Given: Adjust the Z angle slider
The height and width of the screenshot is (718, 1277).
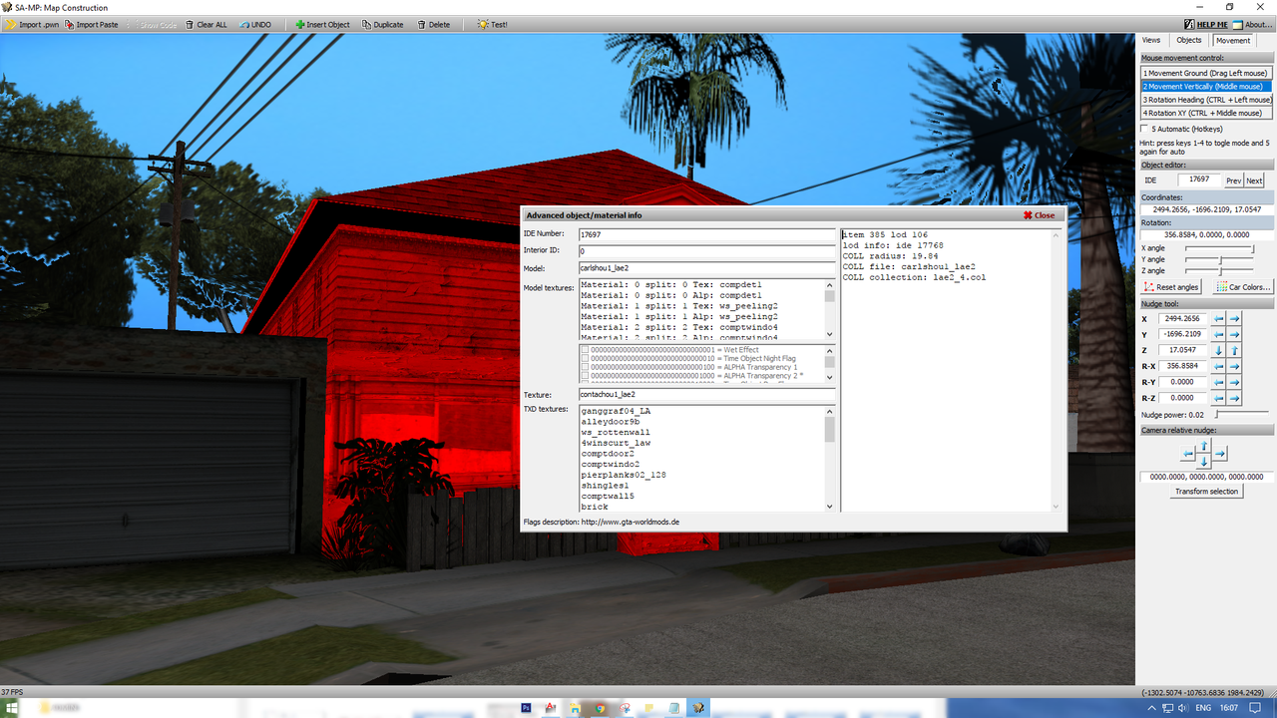Looking at the screenshot, I should point(1219,270).
